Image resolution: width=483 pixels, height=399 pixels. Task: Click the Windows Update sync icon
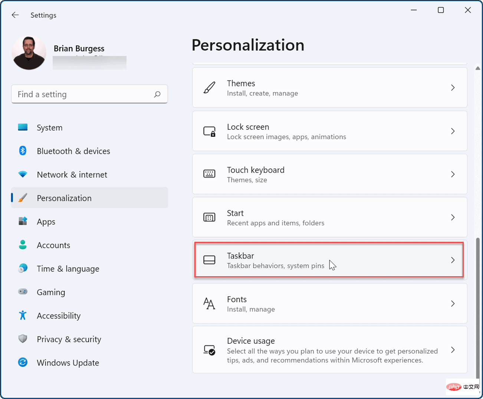23,362
